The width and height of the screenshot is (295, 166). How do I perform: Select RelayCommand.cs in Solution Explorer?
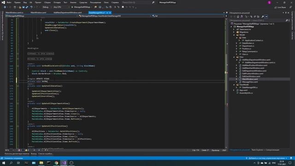[x=250, y=51]
